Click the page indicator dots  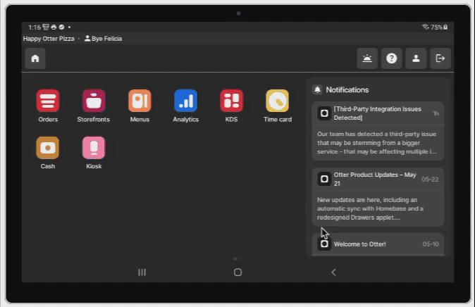click(x=237, y=259)
